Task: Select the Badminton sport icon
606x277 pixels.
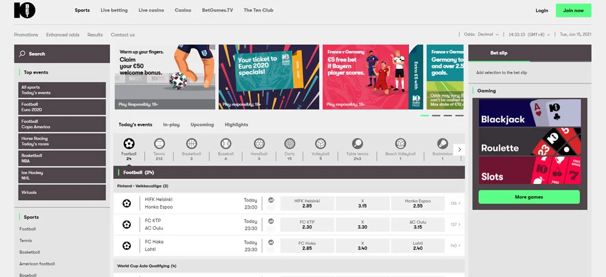Action: click(x=442, y=144)
